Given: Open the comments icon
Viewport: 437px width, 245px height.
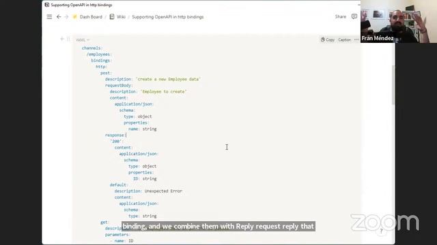Looking at the screenshot, I should pos(354,16).
